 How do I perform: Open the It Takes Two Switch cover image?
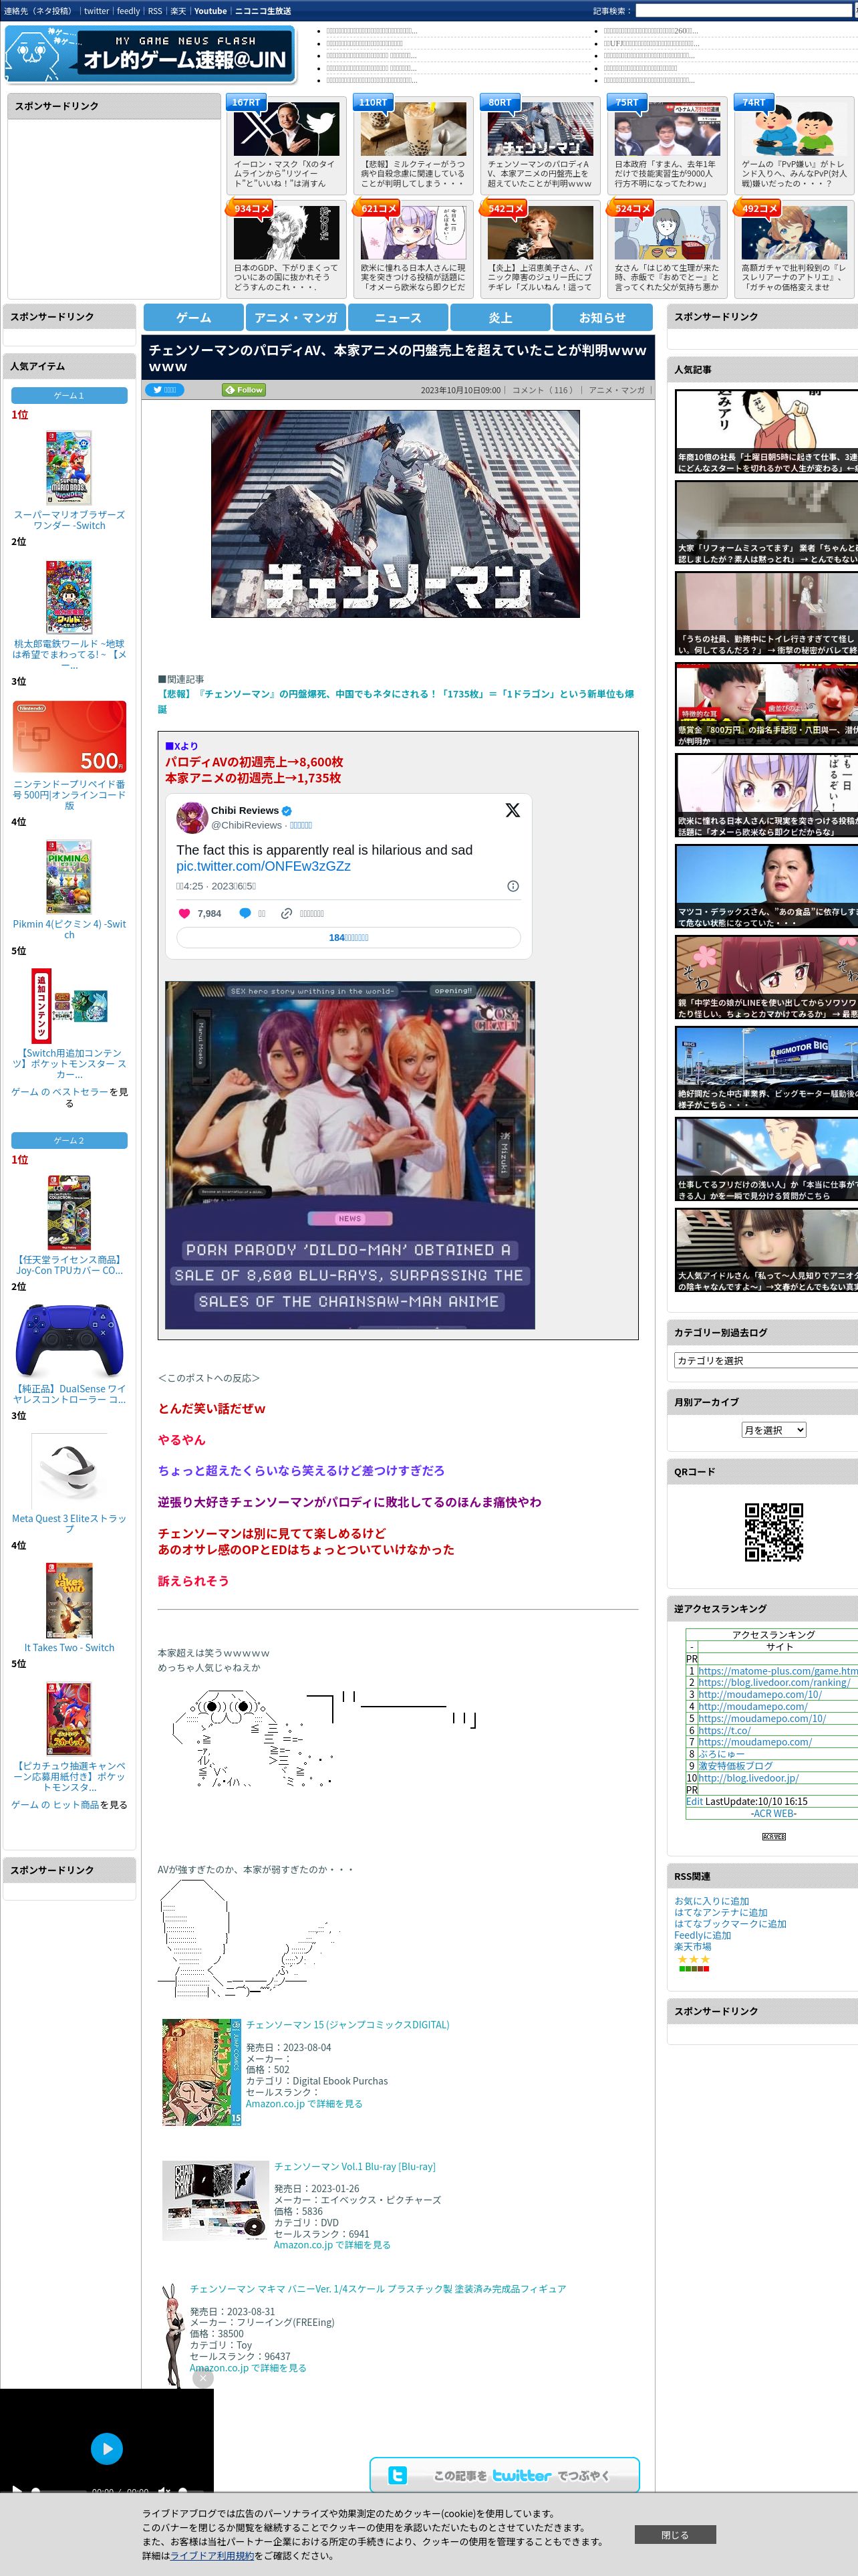click(69, 1600)
